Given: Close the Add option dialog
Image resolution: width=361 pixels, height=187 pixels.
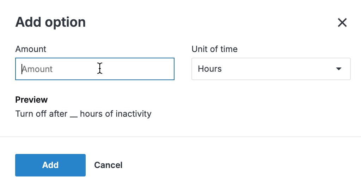Looking at the screenshot, I should pyautogui.click(x=342, y=23).
